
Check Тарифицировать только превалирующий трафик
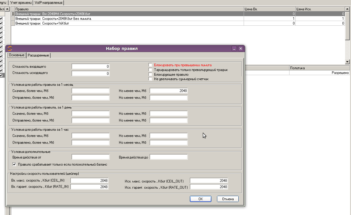pos(150,69)
